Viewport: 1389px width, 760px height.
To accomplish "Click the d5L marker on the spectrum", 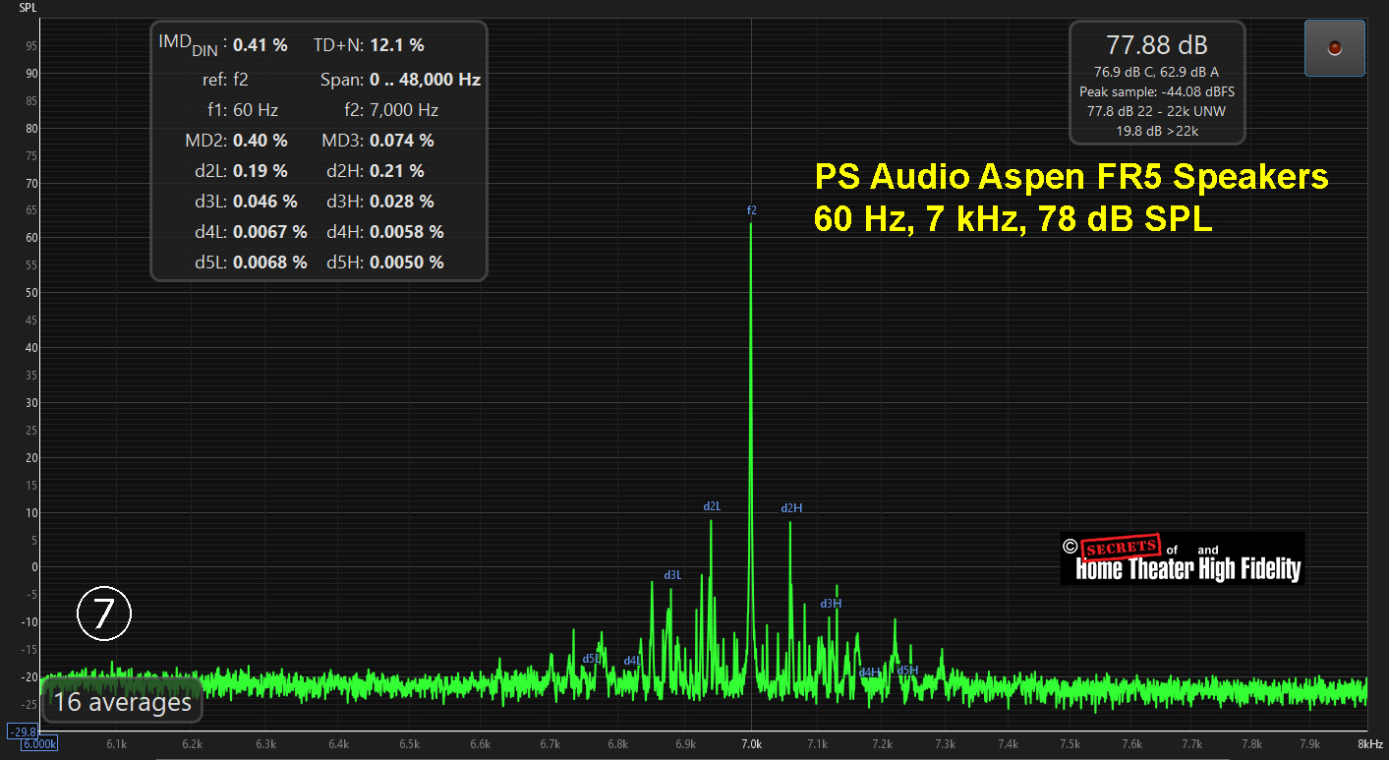I will (x=591, y=659).
